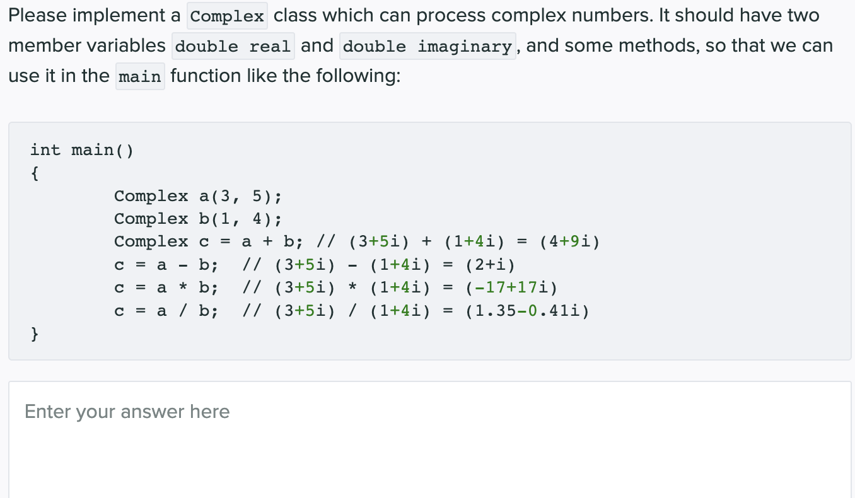
Task: Click the 'Enter your answer here' placeholder text
Action: click(127, 411)
